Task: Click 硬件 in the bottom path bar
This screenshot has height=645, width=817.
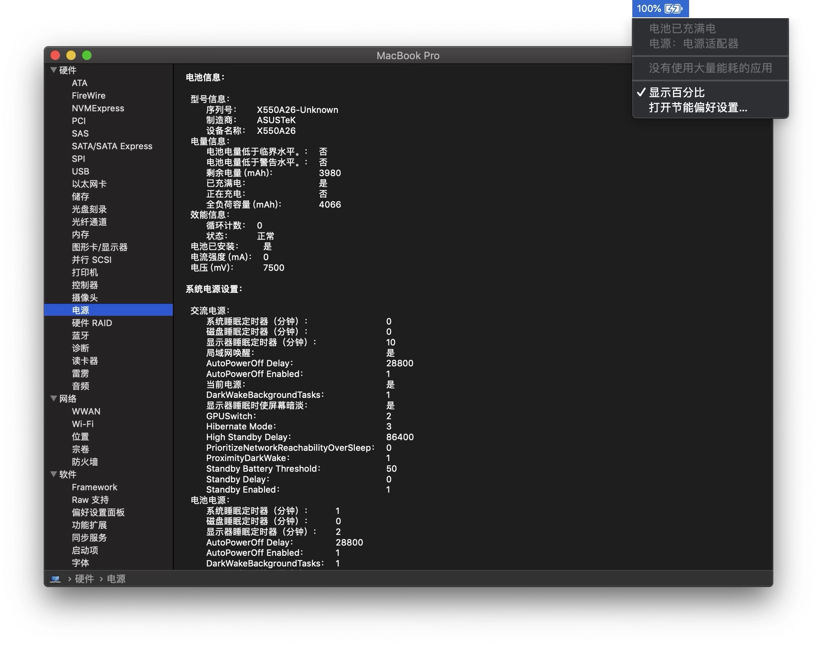Action: pos(84,579)
